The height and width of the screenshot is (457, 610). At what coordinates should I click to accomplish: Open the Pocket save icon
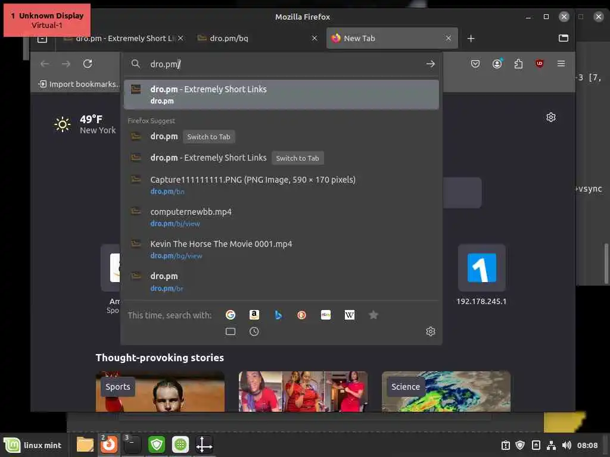pyautogui.click(x=475, y=64)
